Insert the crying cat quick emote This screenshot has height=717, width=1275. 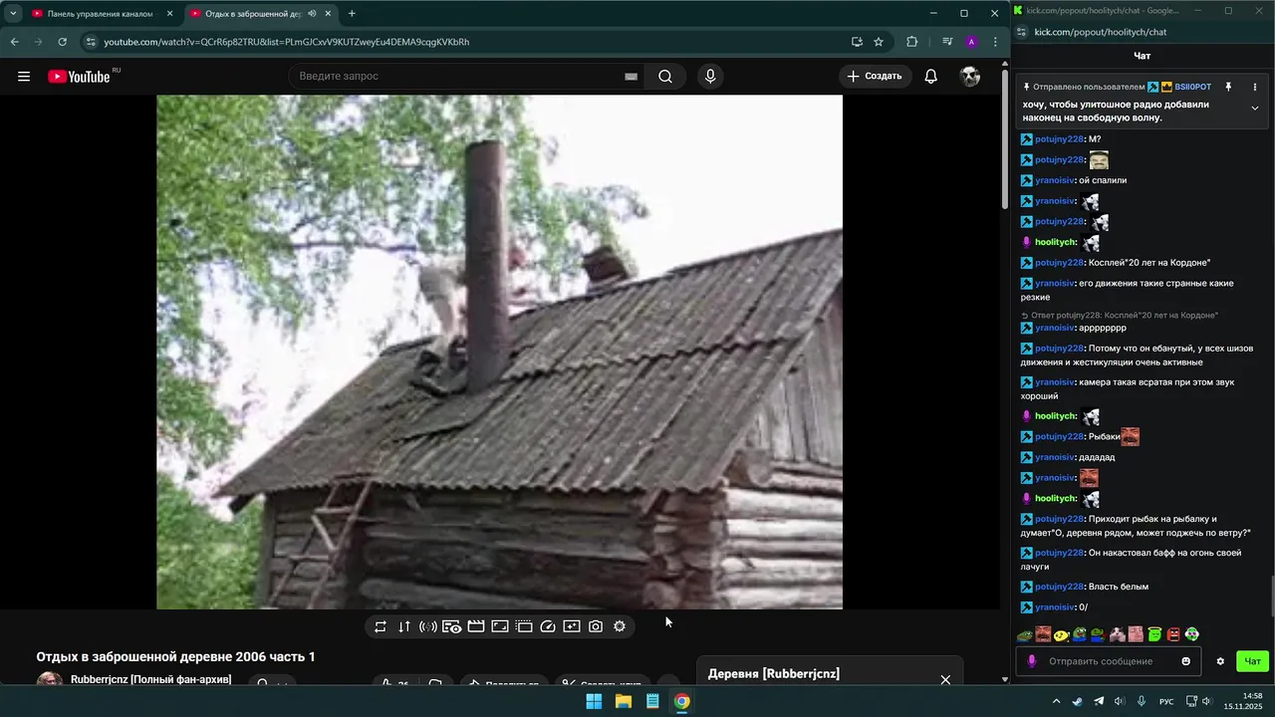[1118, 634]
